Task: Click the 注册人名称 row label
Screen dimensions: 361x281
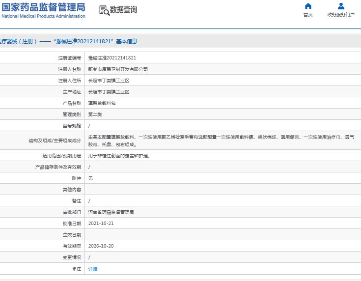Action: click(x=70, y=69)
